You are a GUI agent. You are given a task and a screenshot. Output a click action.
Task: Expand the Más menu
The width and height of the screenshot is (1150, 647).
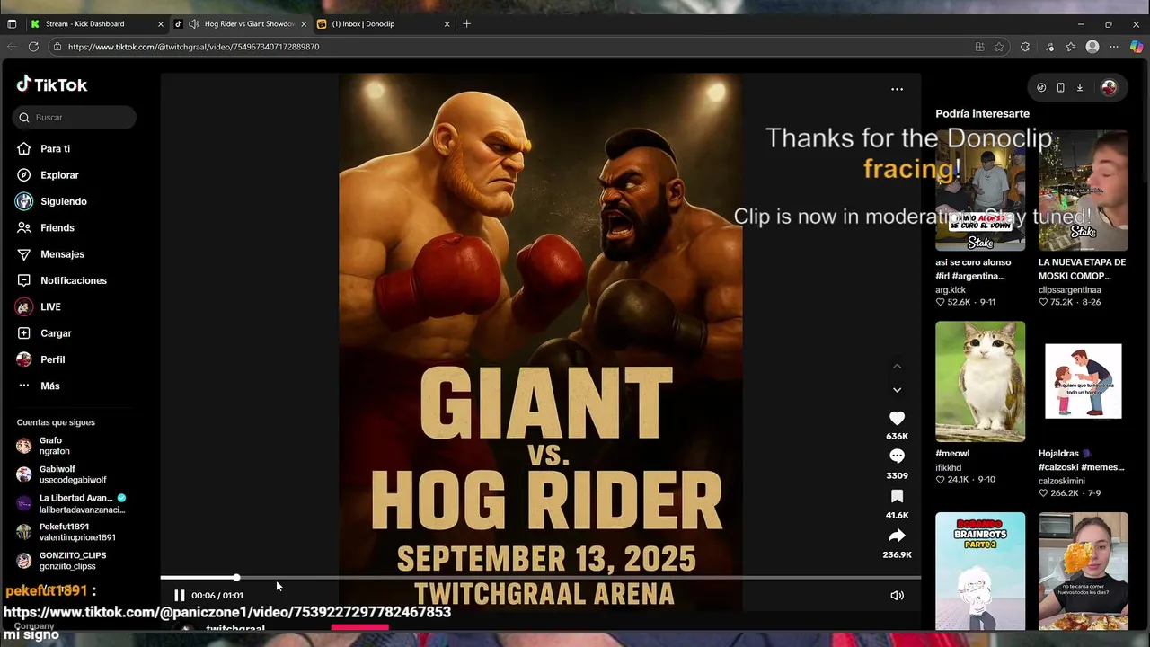click(x=38, y=386)
